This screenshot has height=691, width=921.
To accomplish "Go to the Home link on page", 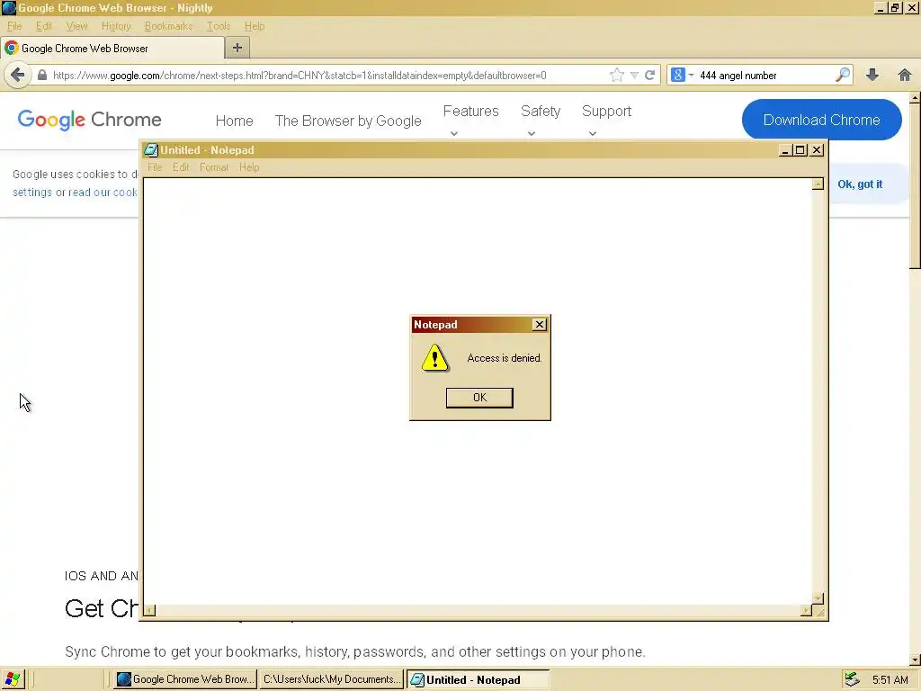I will pos(234,121).
